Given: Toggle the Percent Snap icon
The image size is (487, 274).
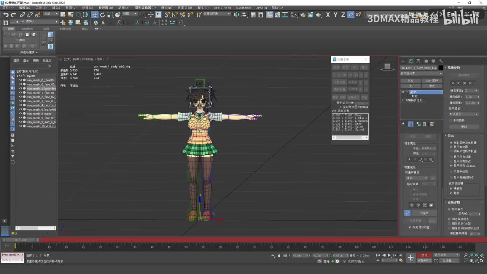Looking at the screenshot, I should click(x=183, y=15).
